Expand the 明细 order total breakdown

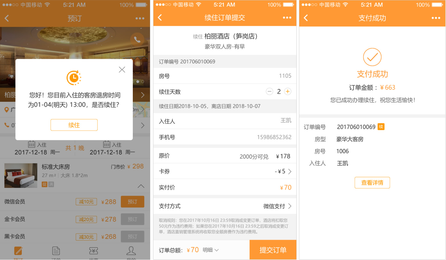point(211,250)
